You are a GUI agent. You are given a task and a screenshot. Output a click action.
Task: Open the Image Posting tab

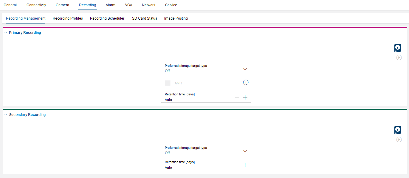176,18
